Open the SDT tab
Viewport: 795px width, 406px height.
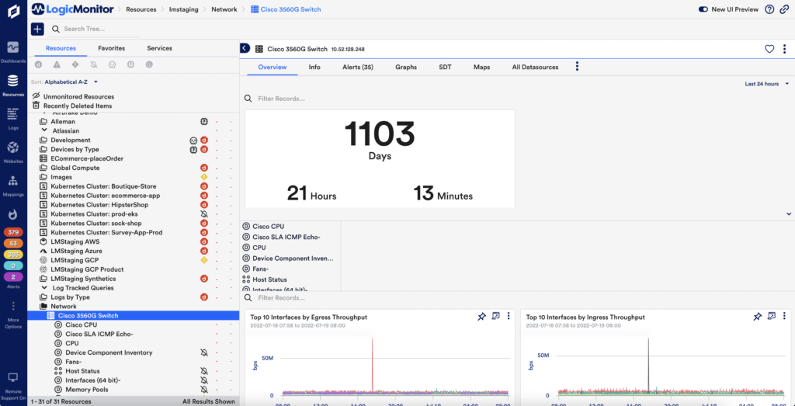point(445,67)
